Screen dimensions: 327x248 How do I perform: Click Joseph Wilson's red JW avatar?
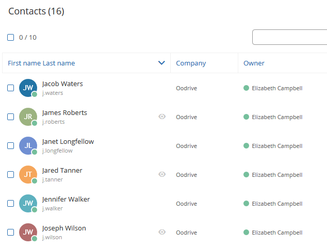click(28, 232)
